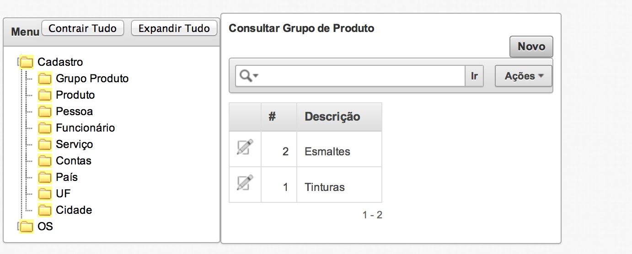Click the Pessoa folder icon

44,111
